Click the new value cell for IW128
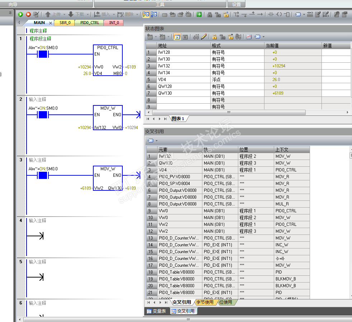352x322 pixels. pos(336,52)
